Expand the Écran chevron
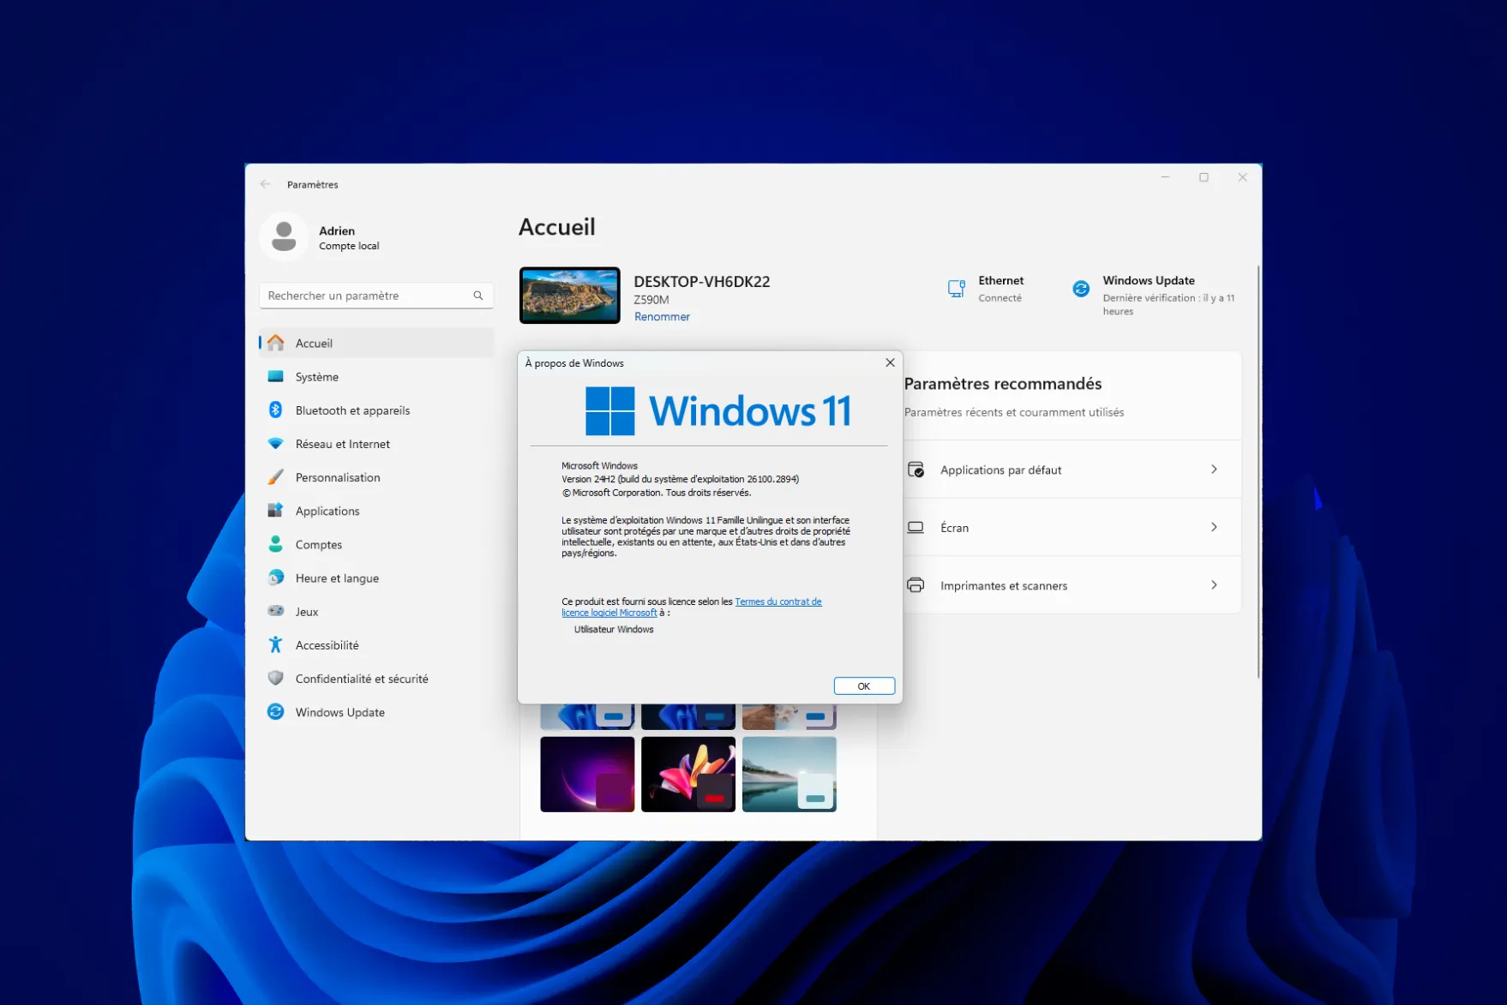Image resolution: width=1507 pixels, height=1005 pixels. 1214,527
